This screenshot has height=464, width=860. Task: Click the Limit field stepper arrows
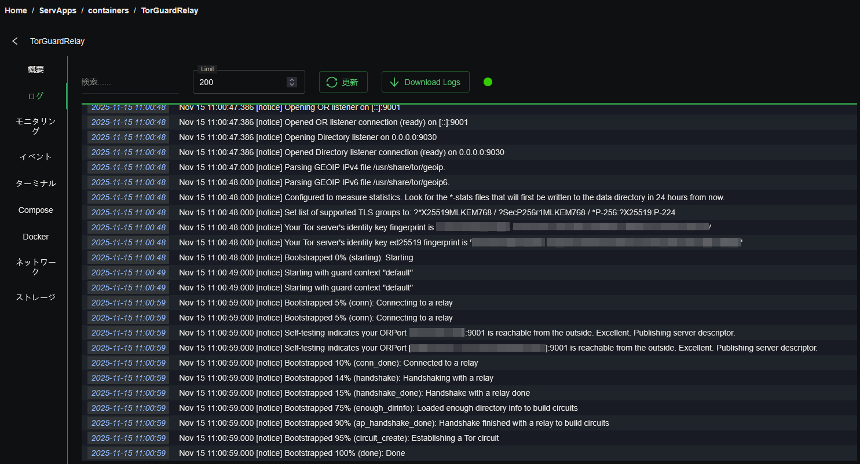tap(292, 82)
